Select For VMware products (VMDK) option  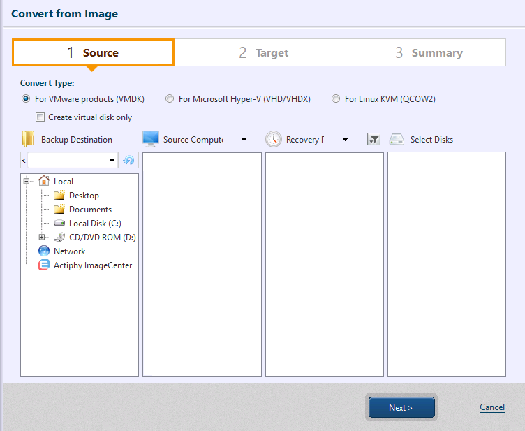pos(27,99)
